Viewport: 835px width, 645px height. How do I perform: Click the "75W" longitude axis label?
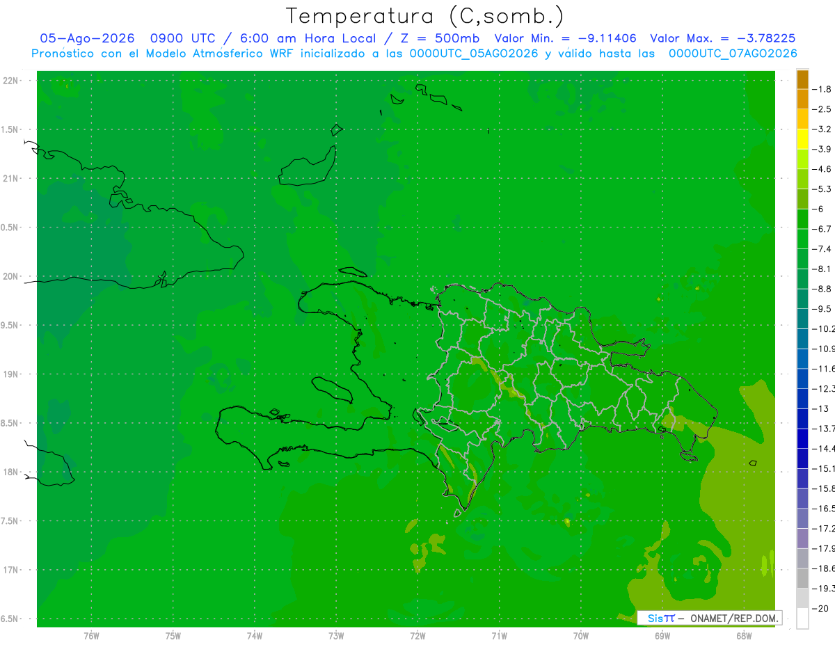point(173,636)
